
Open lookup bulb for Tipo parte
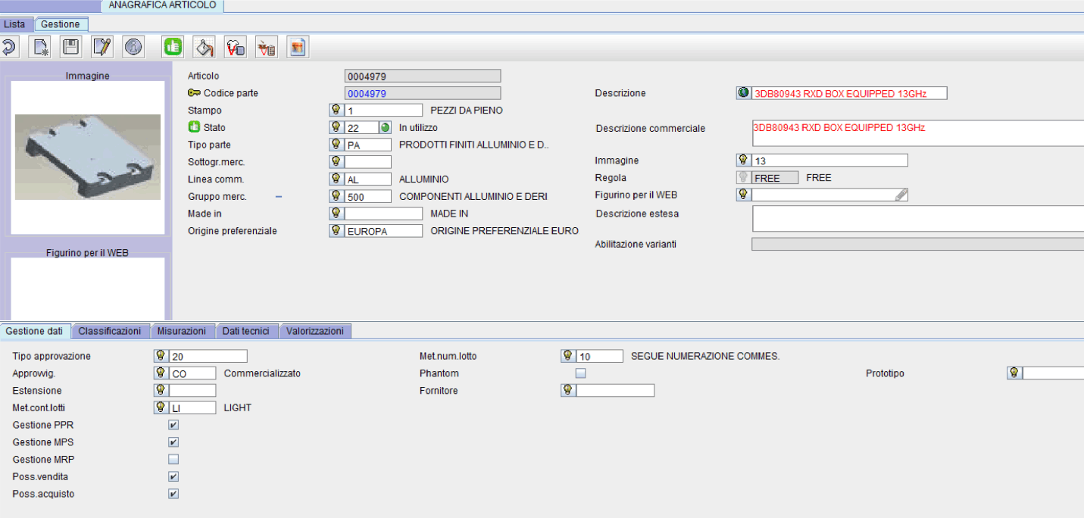click(336, 144)
